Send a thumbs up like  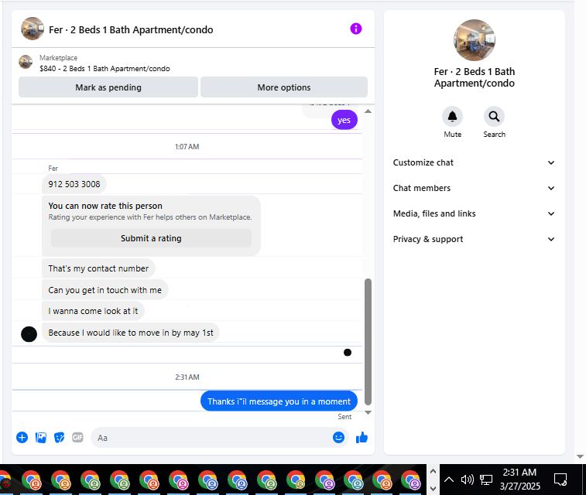tap(362, 438)
